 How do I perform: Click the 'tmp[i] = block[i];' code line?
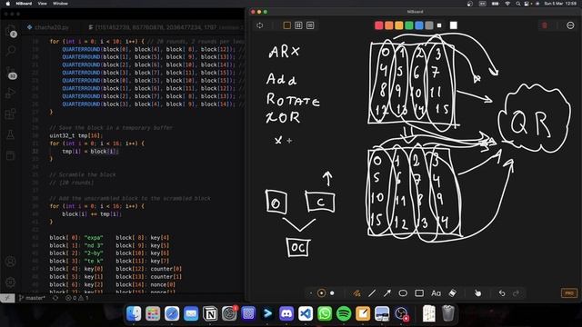tap(90, 152)
